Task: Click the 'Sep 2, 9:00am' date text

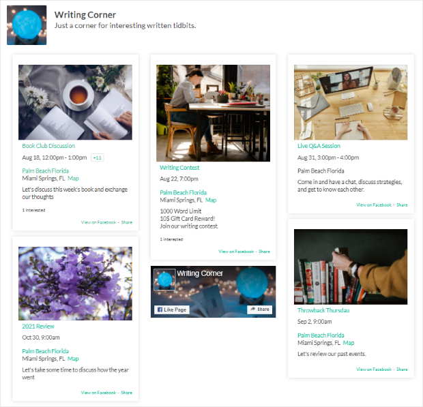Action: click(x=315, y=322)
